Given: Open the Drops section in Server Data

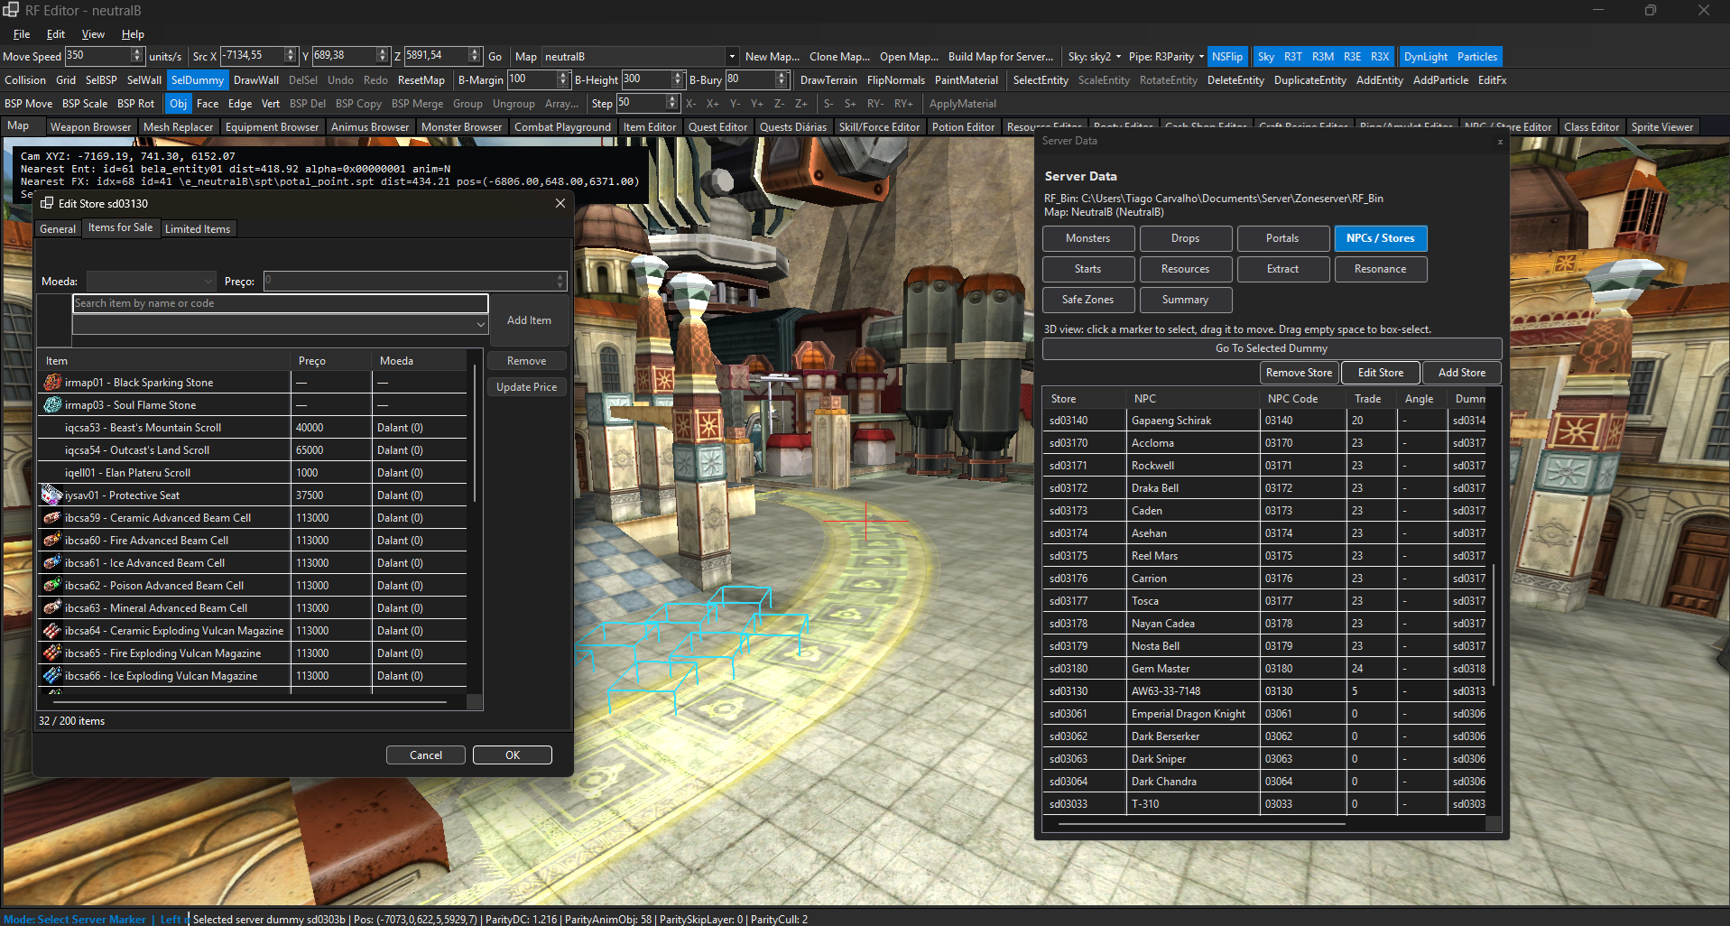Looking at the screenshot, I should (1185, 238).
